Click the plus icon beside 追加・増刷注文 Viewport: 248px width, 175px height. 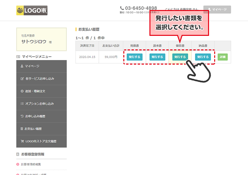(x=22, y=91)
